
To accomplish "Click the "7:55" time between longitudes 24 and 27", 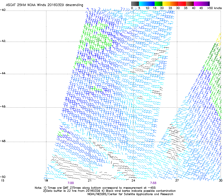I will [153, 183].
